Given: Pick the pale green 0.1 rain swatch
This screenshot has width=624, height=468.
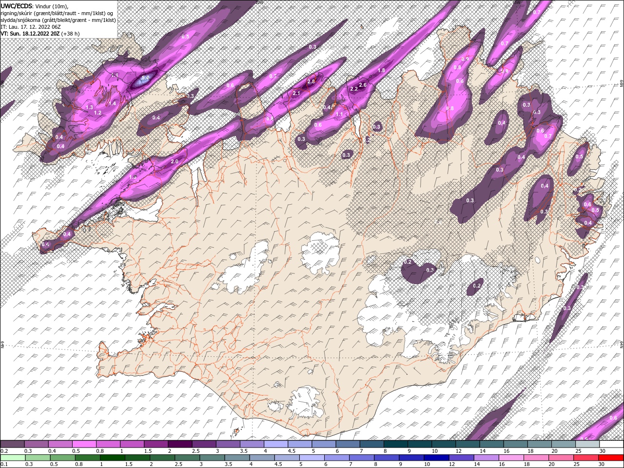Looking at the screenshot, I should 13,458.
